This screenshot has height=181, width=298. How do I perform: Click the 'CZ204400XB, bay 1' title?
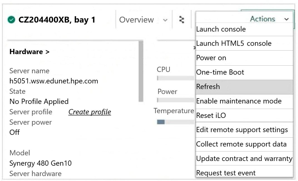[57, 20]
